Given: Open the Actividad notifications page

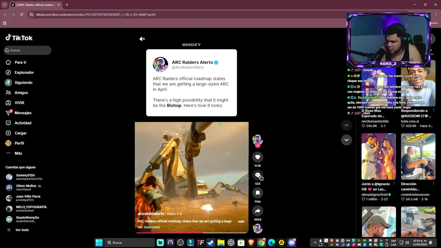Looking at the screenshot, I should pyautogui.click(x=23, y=123).
